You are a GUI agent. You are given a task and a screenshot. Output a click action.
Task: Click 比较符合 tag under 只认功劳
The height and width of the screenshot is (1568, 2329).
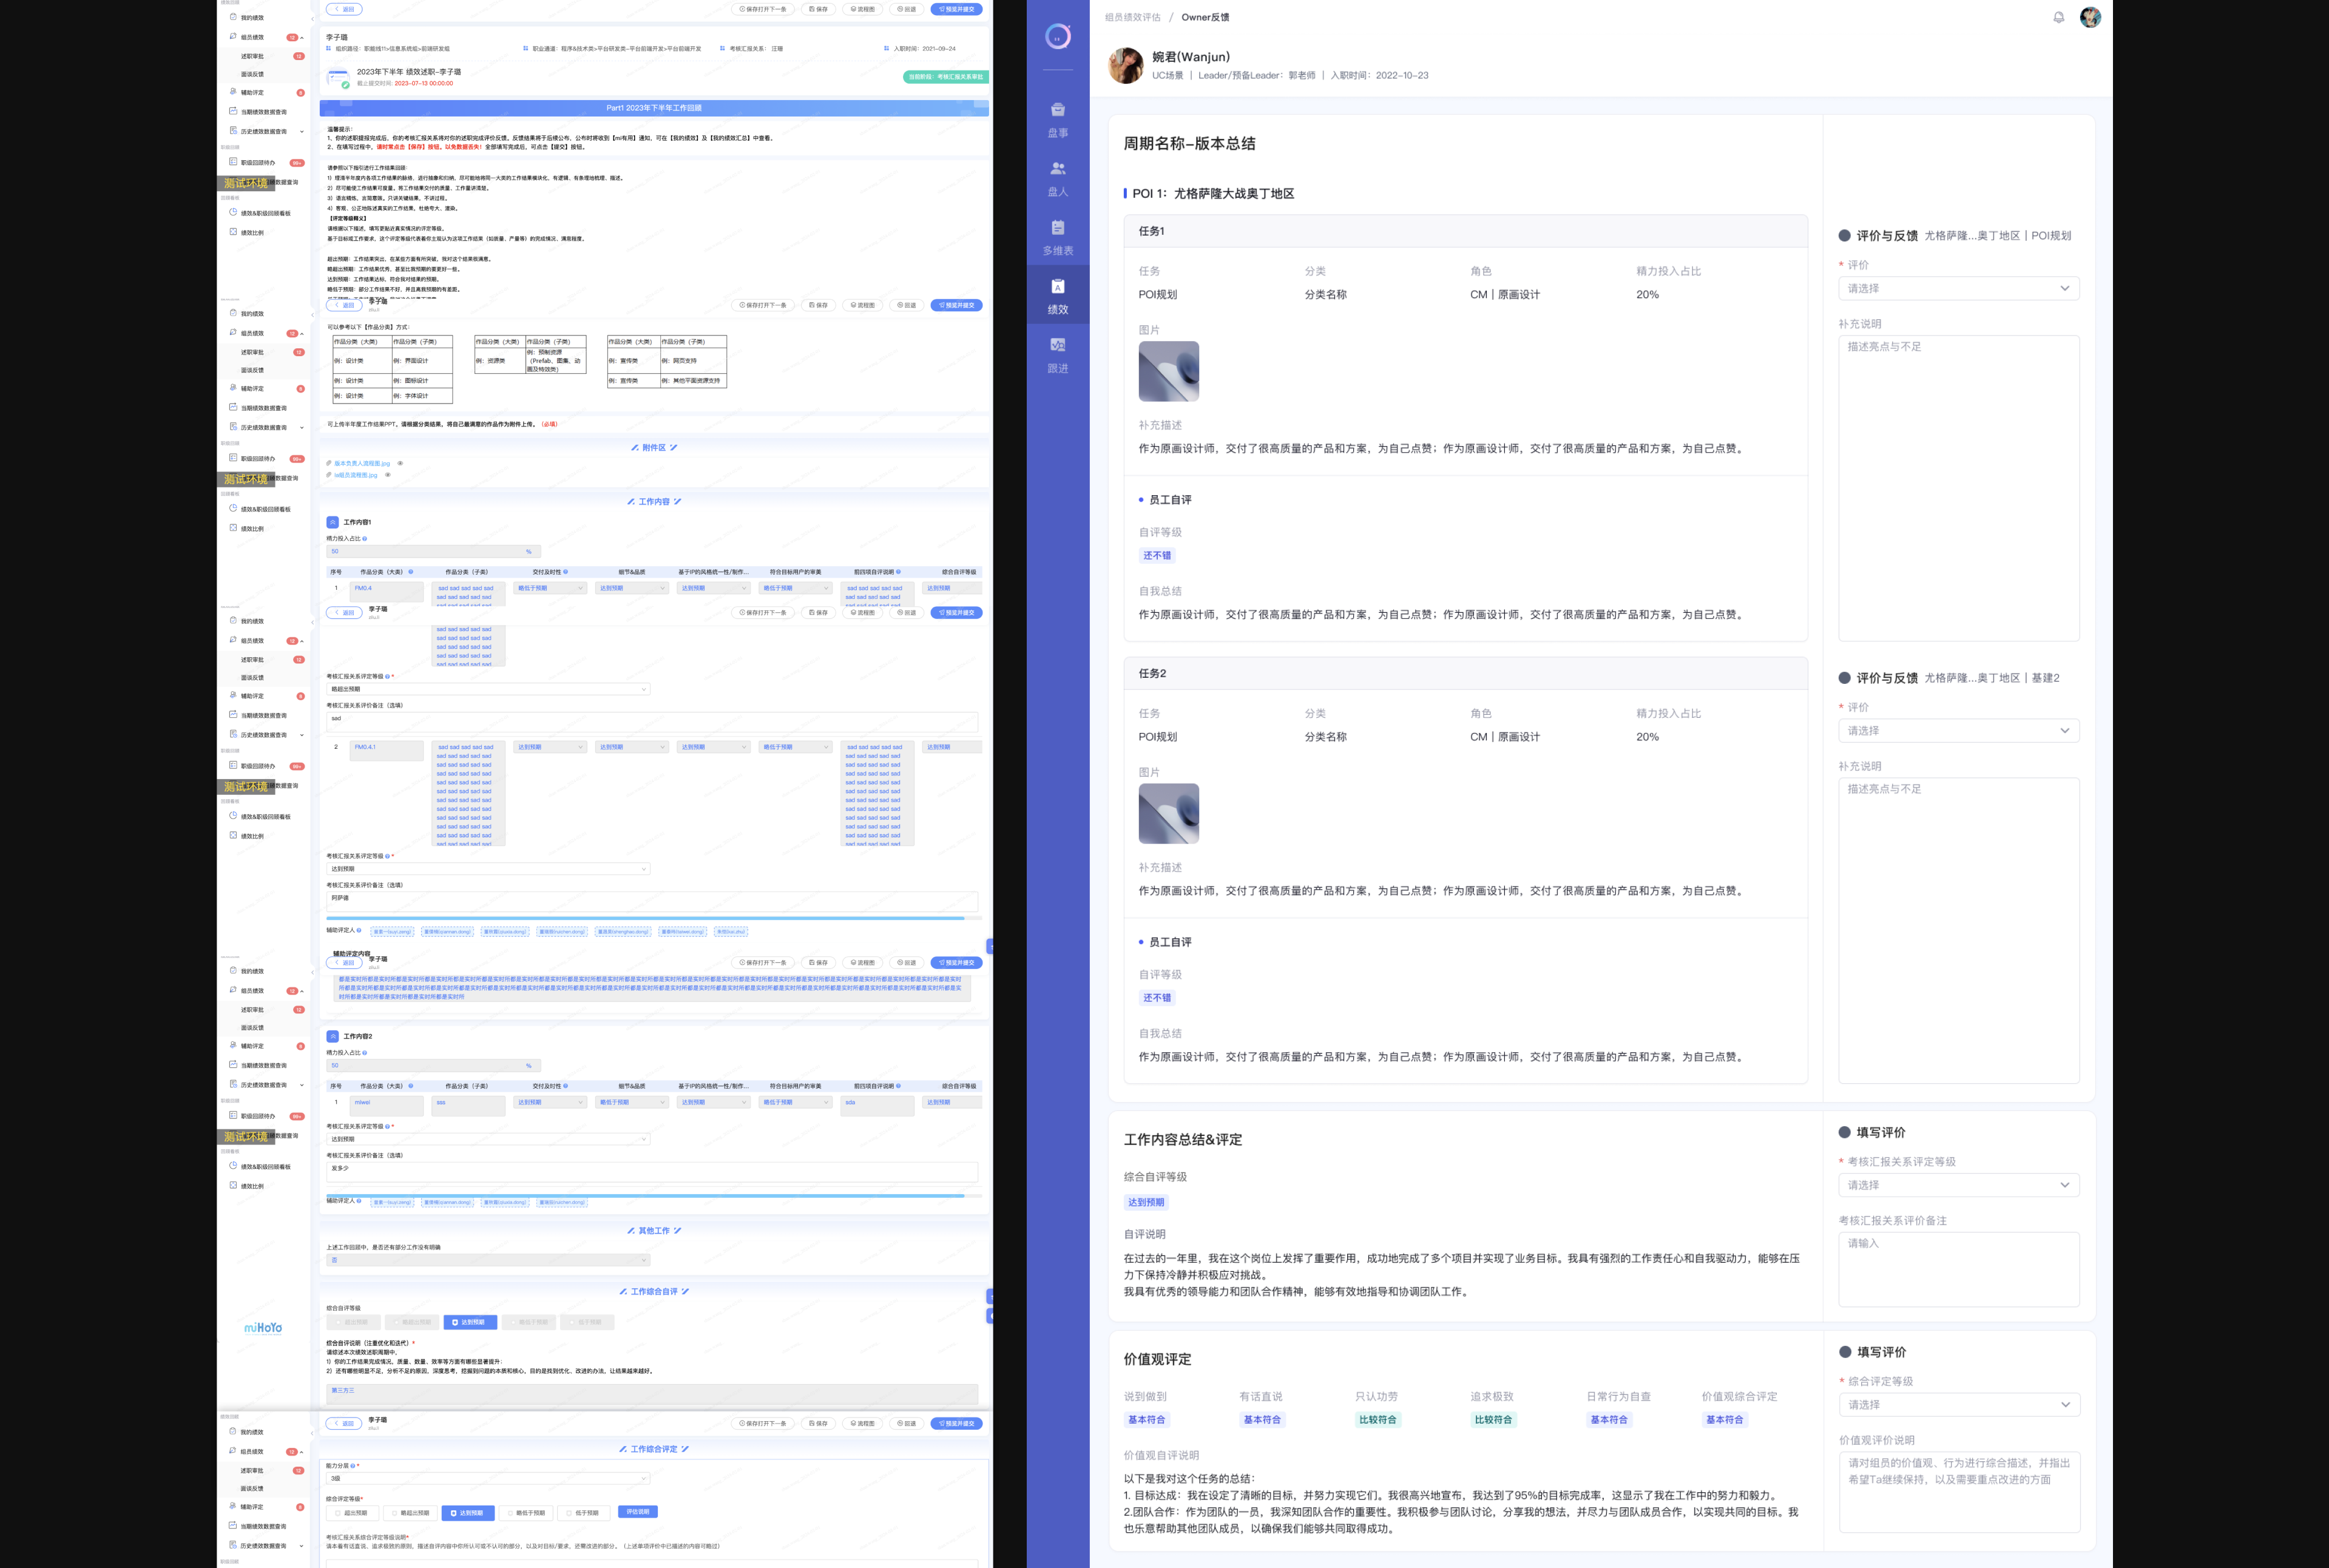point(1377,1420)
